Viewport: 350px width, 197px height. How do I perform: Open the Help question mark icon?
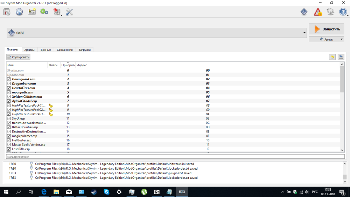coord(343,12)
